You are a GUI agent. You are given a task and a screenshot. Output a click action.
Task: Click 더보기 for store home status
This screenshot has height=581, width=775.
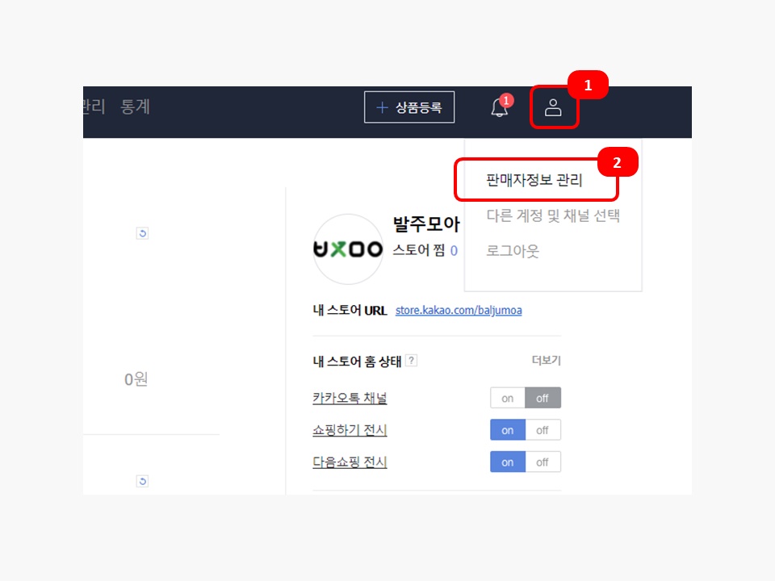547,361
